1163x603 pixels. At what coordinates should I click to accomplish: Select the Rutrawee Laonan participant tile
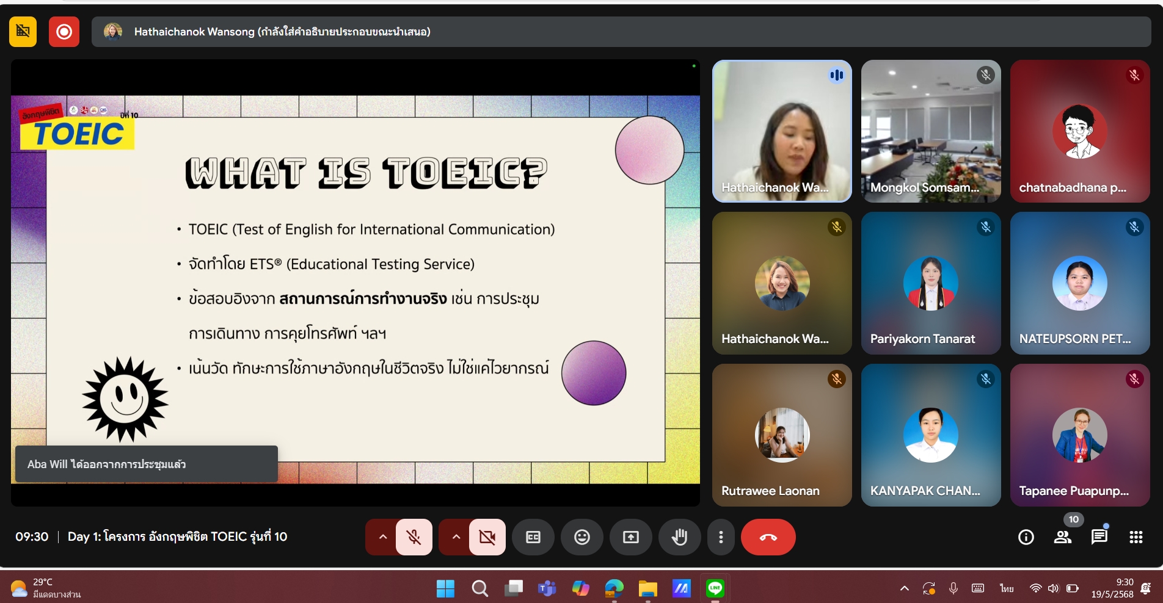click(x=782, y=435)
